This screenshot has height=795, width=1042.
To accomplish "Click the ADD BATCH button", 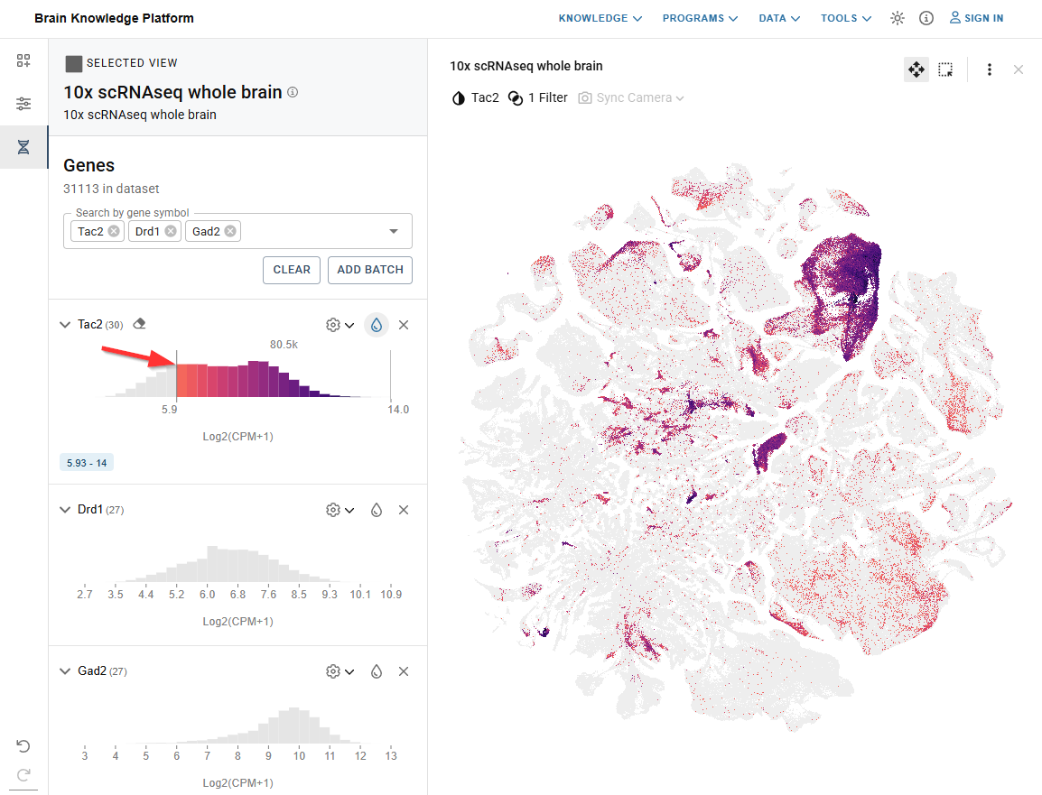I will [370, 270].
